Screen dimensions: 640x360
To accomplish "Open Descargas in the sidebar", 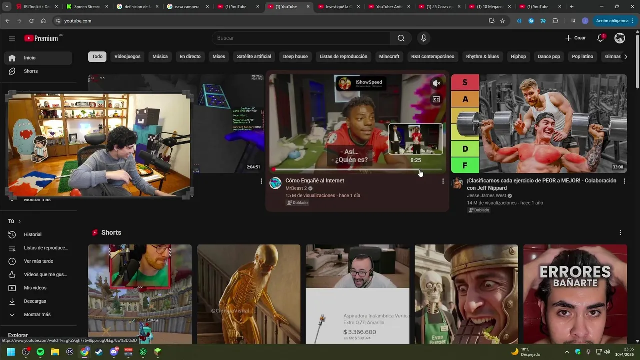I will (38, 301).
